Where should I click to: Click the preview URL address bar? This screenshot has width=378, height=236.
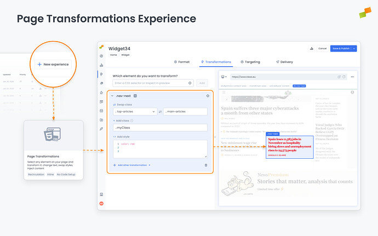288,77
